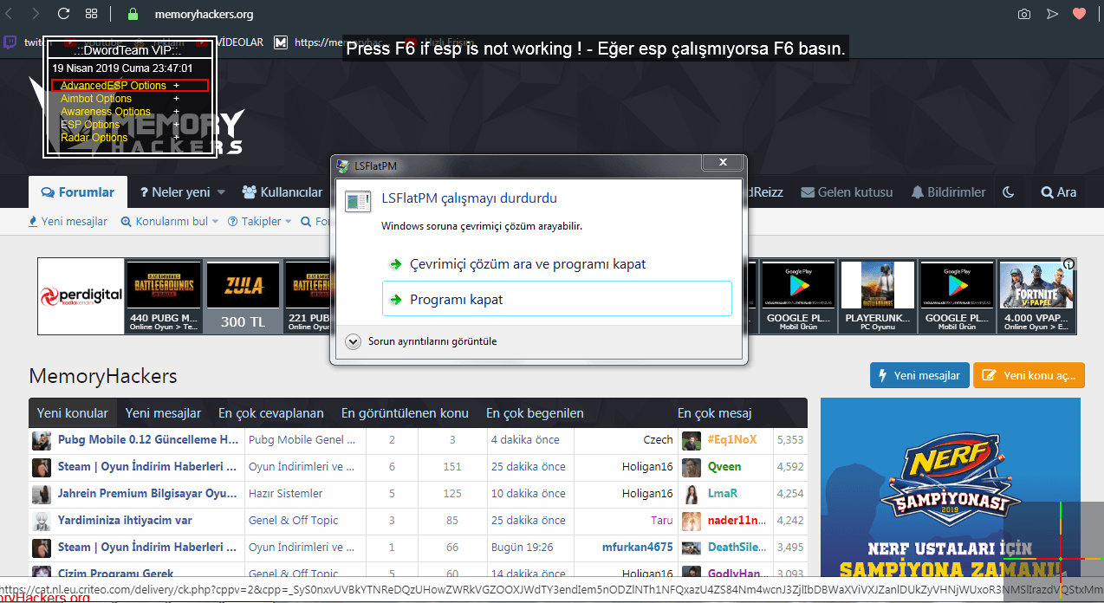Choose Programı kapat in the LSFlatPM dialog
1104x603 pixels.
[557, 299]
